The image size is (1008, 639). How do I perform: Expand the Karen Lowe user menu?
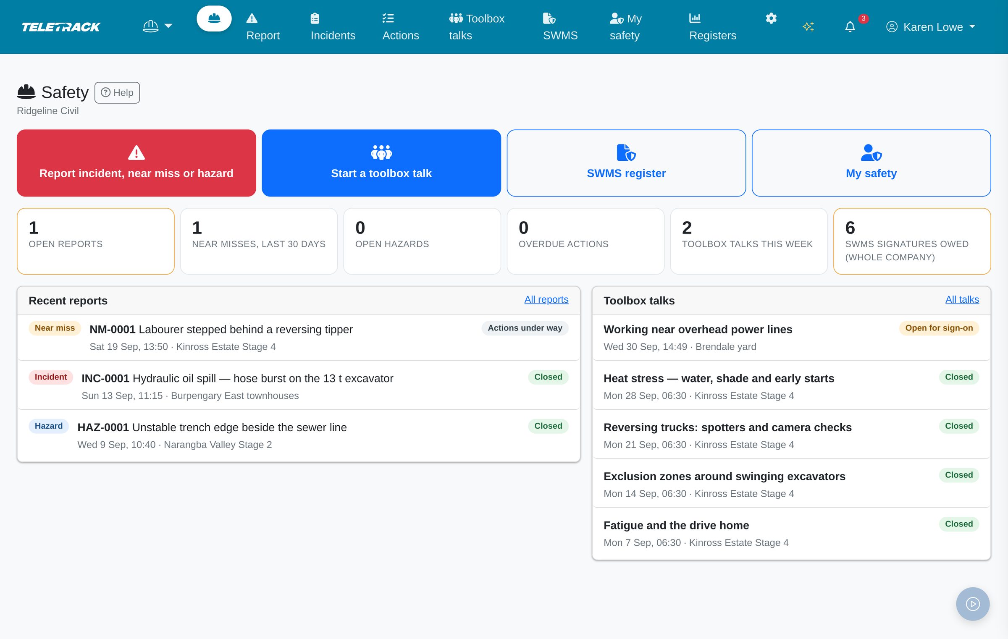(931, 27)
